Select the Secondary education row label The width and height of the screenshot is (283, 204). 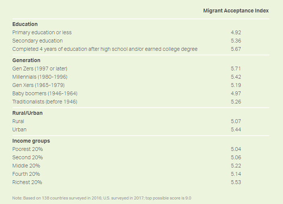tap(37, 41)
